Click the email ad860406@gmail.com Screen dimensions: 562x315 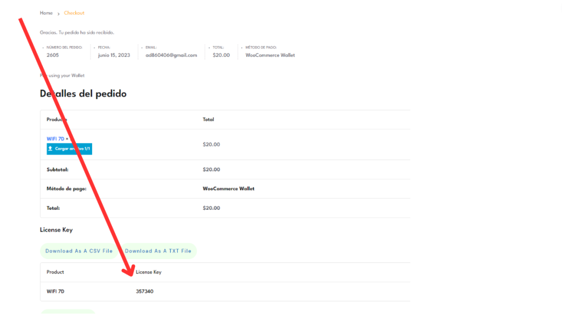[171, 55]
